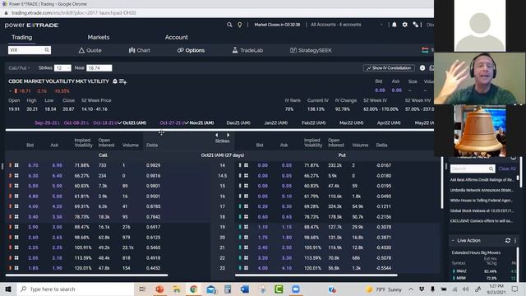Image resolution: width=526 pixels, height=296 pixels.
Task: Open the search magnifier in top bar
Action: tap(229, 25)
